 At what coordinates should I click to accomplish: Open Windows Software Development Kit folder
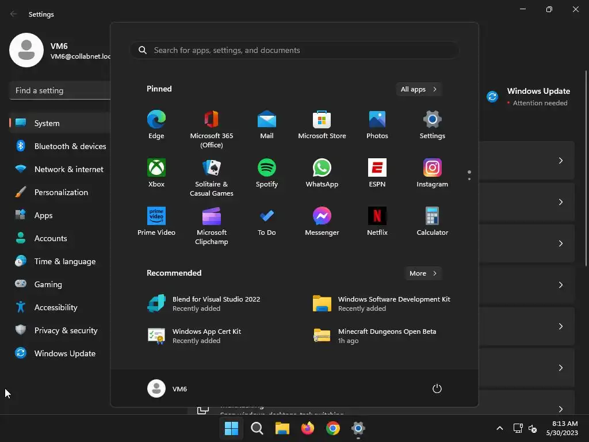(381, 303)
